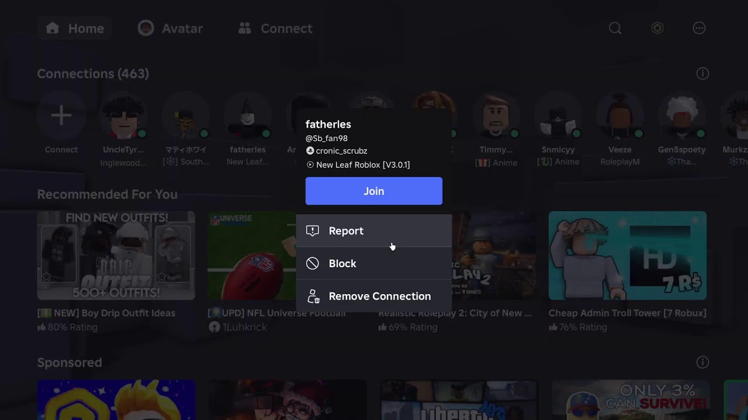
Task: Choose Report from the popup menu
Action: 374,231
